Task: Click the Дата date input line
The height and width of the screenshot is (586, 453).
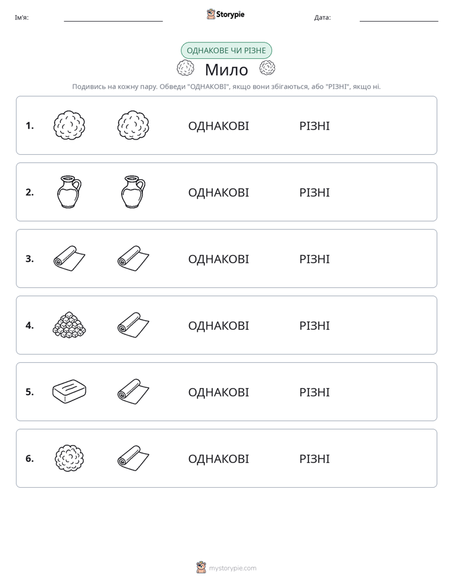Action: 399,18
